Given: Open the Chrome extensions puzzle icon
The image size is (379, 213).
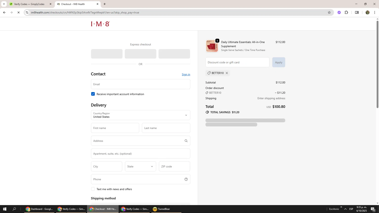Looking at the screenshot, I should pyautogui.click(x=346, y=12).
